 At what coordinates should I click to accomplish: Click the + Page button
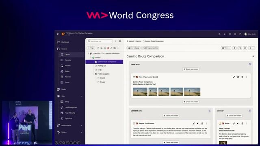(91, 48)
